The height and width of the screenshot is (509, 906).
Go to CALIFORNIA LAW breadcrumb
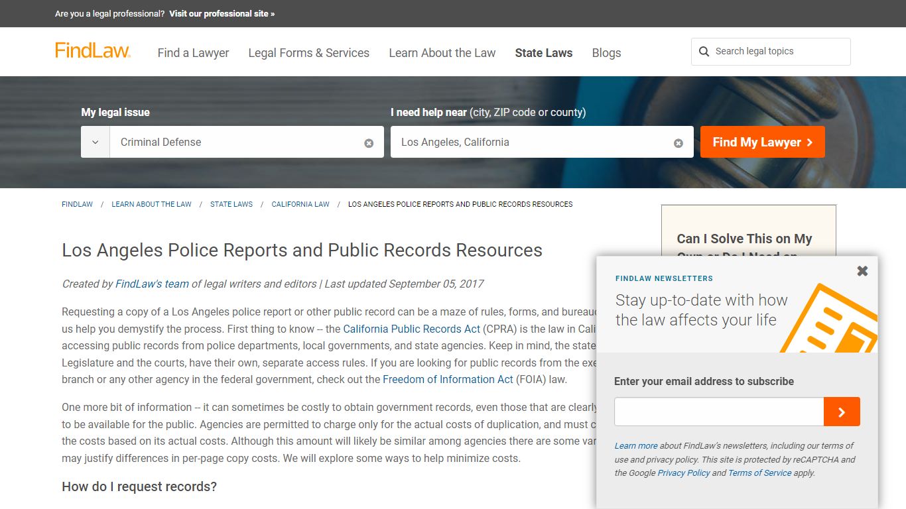click(x=300, y=204)
